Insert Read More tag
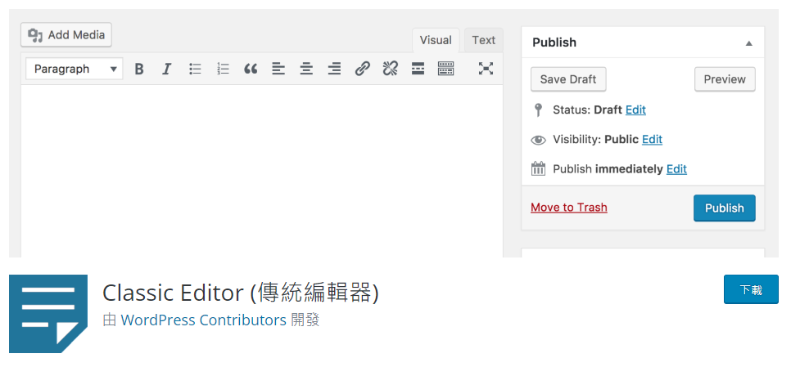Image resolution: width=791 pixels, height=367 pixels. click(418, 69)
